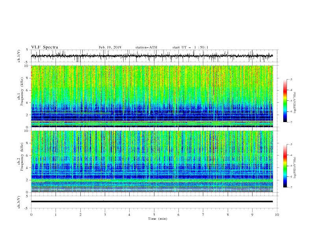
Task: Click the "-5" tick on ch.3(V) axis
Action: [x=27, y=208]
